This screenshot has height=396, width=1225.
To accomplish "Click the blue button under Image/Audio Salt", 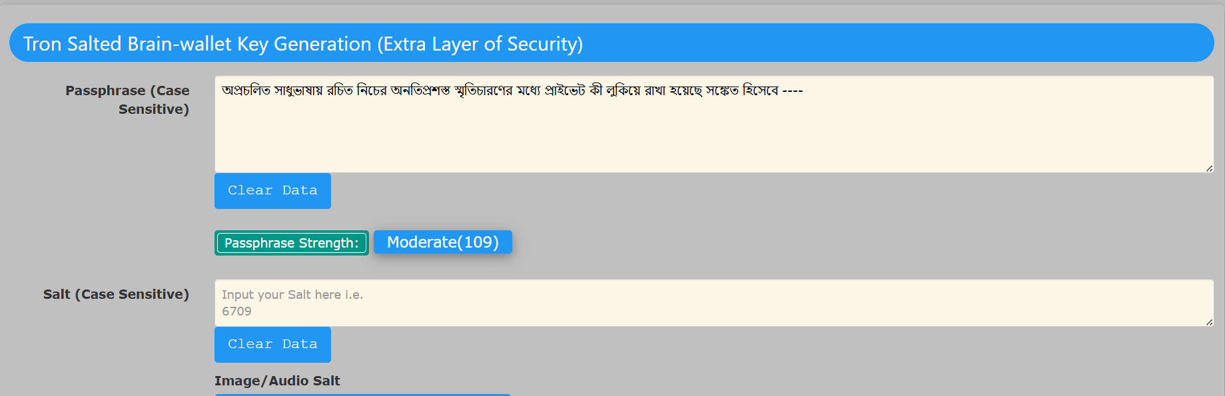I will click(362, 394).
